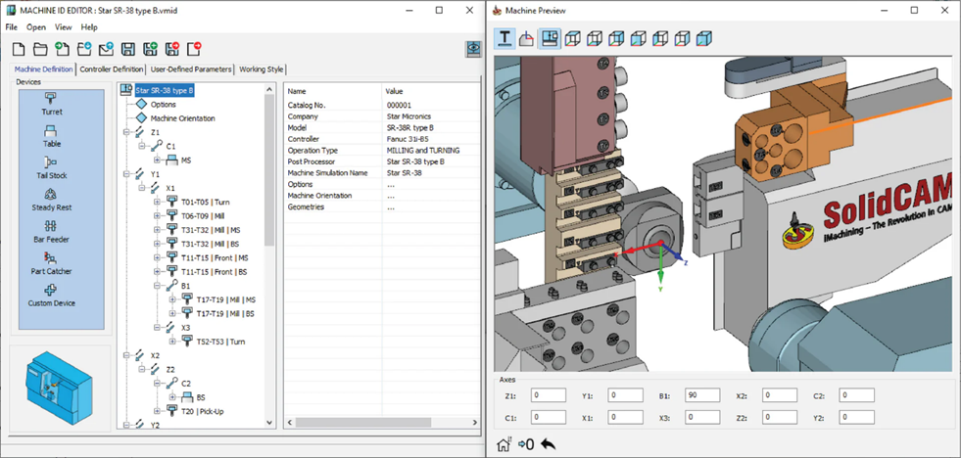961x458 pixels.
Task: Toggle the tool display button in preview
Action: (x=505, y=38)
